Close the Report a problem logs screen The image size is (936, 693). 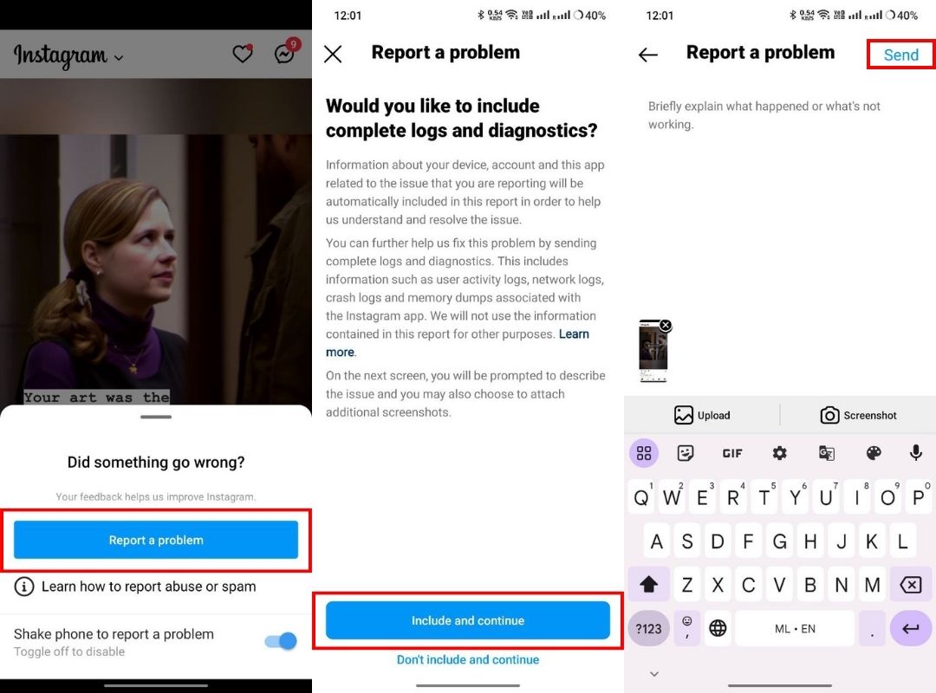point(333,54)
